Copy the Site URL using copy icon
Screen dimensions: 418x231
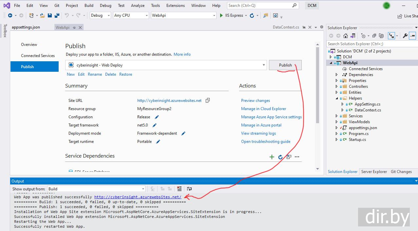pos(207,101)
